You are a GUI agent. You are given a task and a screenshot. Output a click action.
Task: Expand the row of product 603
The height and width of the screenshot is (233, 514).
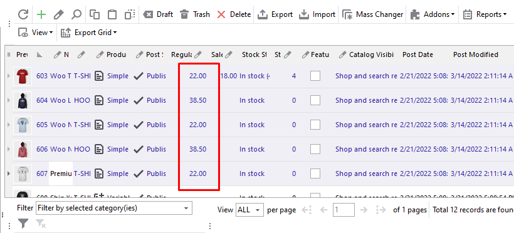(x=9, y=76)
